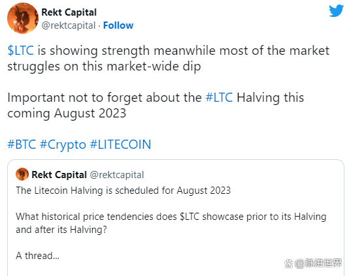Open the #LITECOIN hashtag
349x276 pixels.
pyautogui.click(x=120, y=144)
